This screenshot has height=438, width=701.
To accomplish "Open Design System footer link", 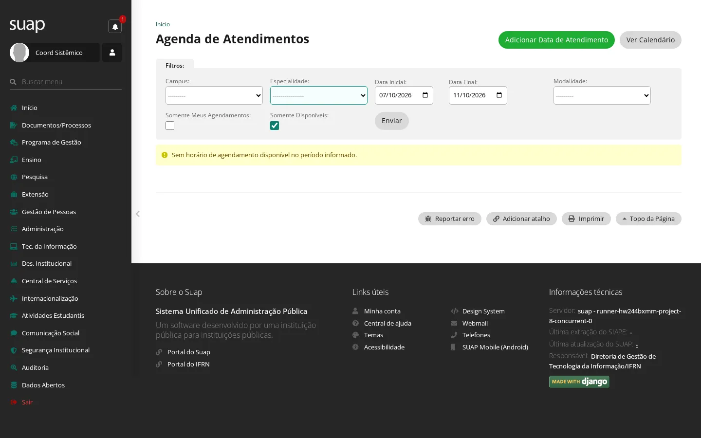I will pos(483,311).
